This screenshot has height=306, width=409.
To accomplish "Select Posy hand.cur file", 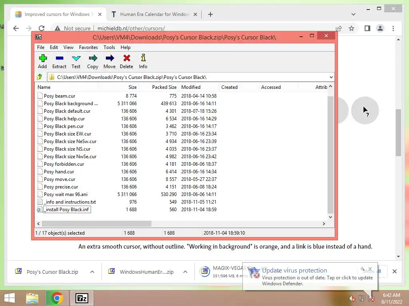I will pos(59,172).
